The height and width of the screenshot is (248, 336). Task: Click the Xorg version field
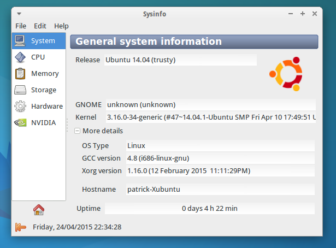click(220, 170)
